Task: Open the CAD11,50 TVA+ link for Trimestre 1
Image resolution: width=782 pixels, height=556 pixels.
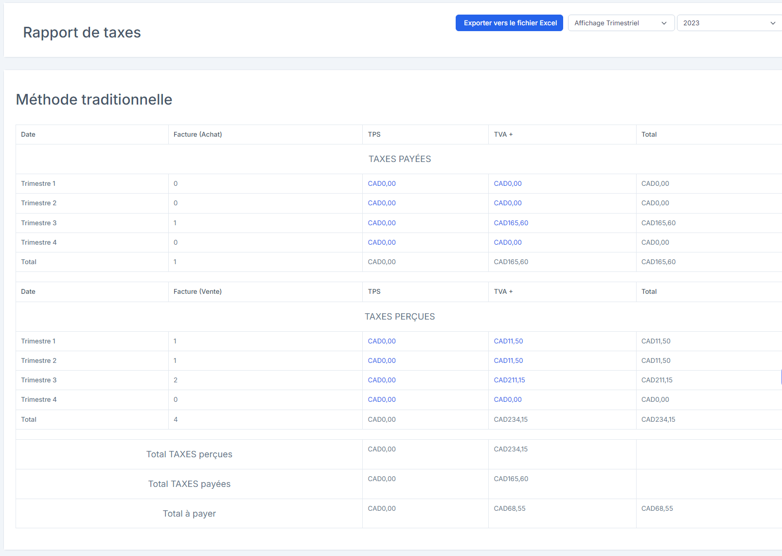Action: click(508, 341)
